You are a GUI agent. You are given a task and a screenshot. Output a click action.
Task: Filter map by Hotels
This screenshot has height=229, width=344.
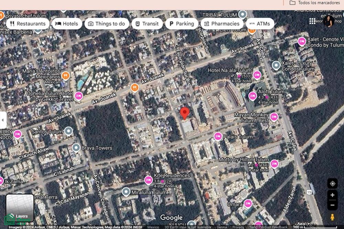[67, 24]
